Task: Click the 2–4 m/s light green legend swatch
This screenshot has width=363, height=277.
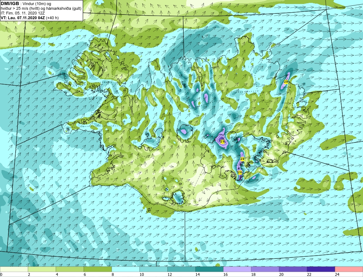Action: [x=42, y=269]
